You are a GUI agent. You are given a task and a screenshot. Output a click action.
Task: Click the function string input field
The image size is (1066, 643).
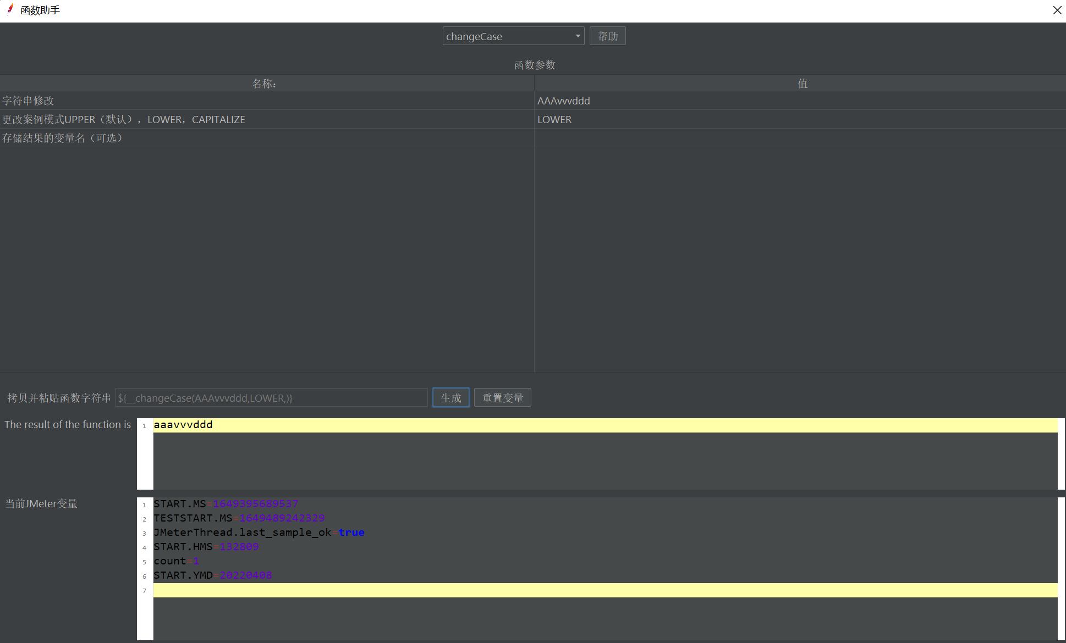click(271, 397)
